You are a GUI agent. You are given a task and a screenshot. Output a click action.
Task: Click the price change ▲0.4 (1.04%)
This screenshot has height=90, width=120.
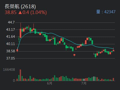[32, 12]
